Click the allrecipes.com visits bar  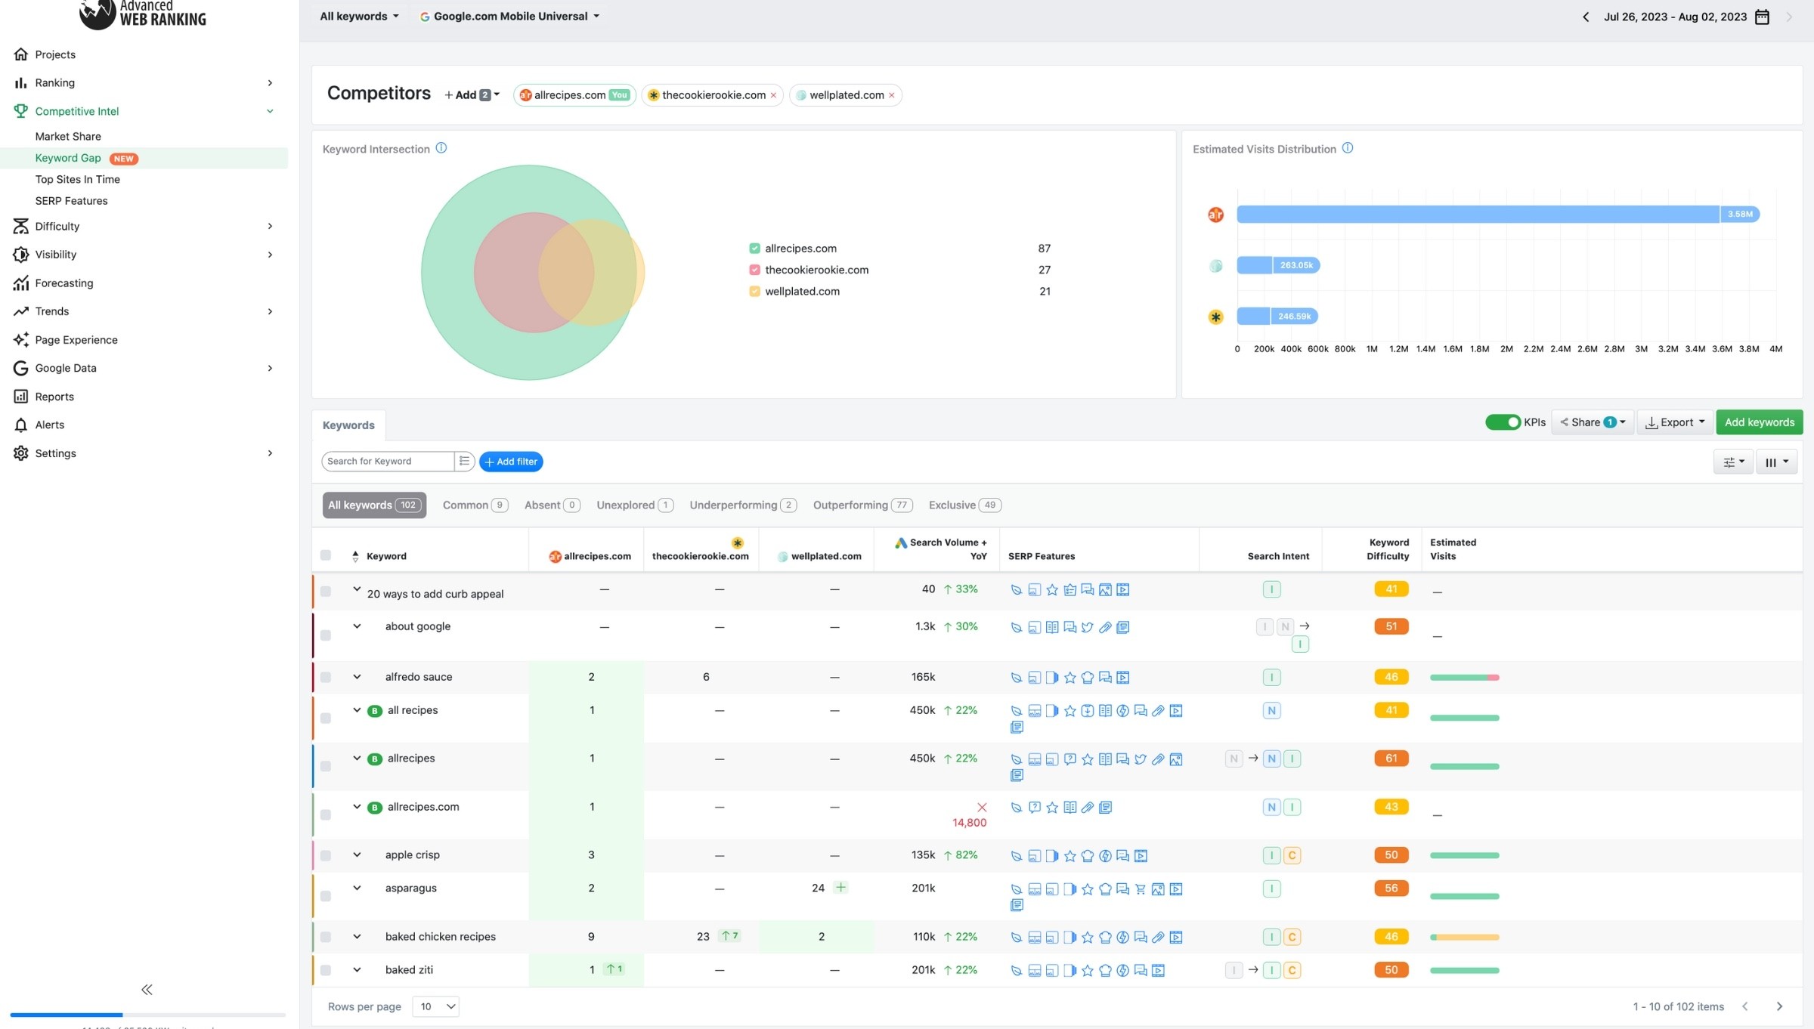1497,215
